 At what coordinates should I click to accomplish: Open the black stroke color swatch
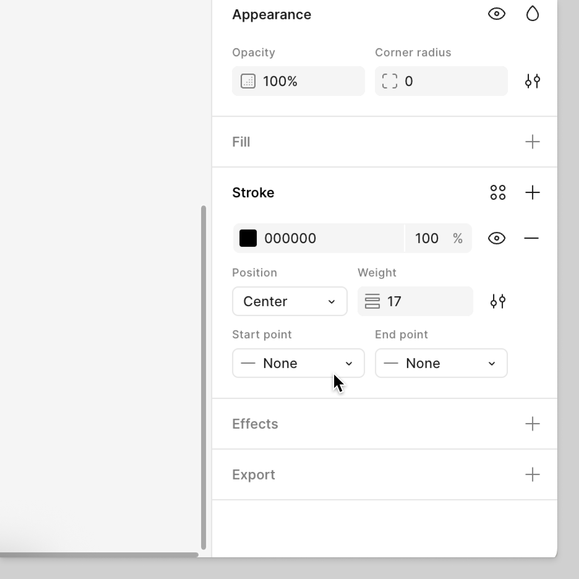pyautogui.click(x=248, y=238)
